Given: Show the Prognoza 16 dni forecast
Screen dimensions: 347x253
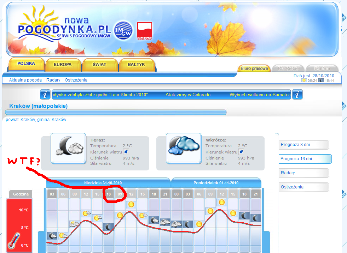Looking at the screenshot, I should click(305, 159).
